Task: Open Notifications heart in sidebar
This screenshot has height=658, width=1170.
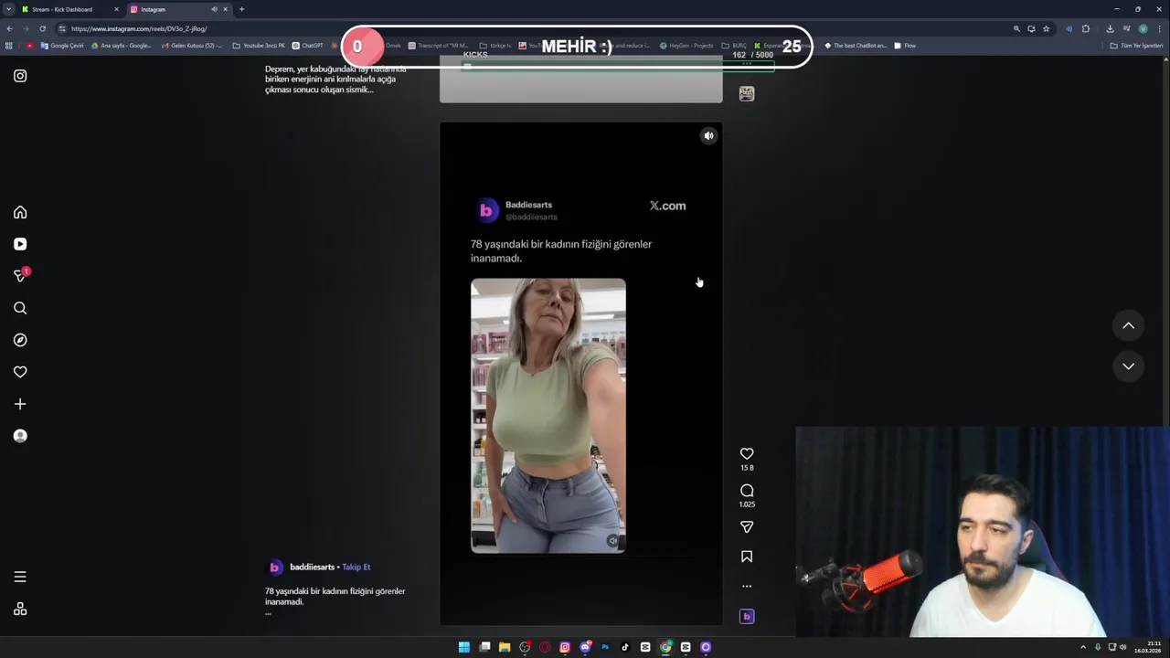Action: coord(20,372)
